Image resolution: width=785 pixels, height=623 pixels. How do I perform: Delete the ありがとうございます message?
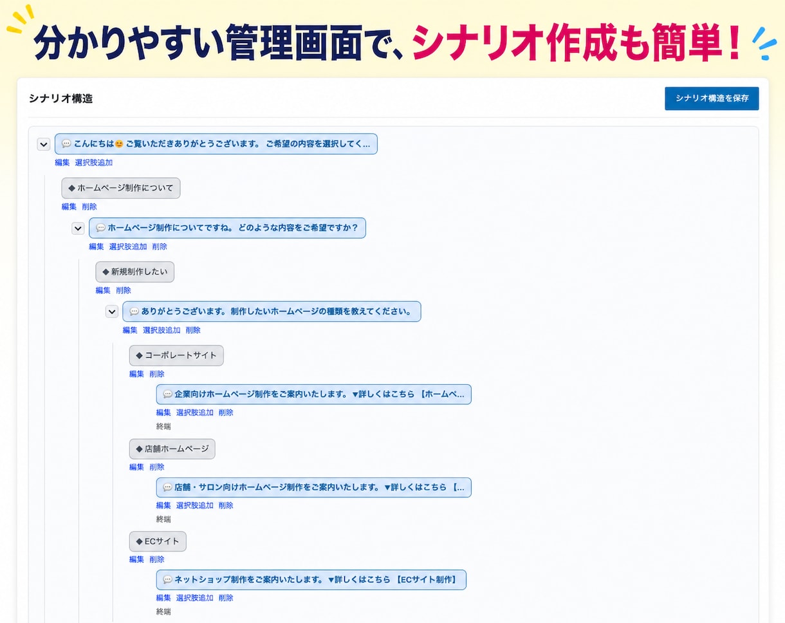pos(193,330)
